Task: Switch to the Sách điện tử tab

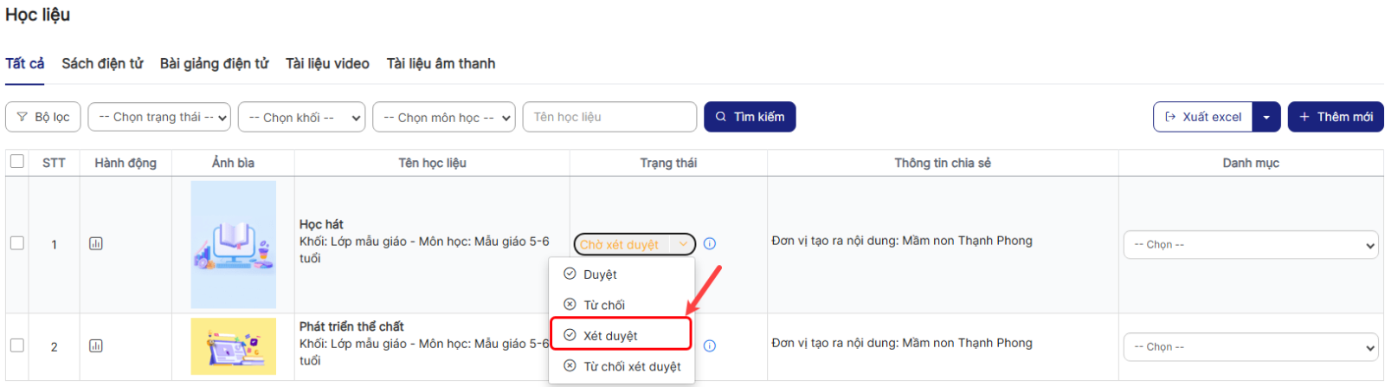Action: click(102, 64)
